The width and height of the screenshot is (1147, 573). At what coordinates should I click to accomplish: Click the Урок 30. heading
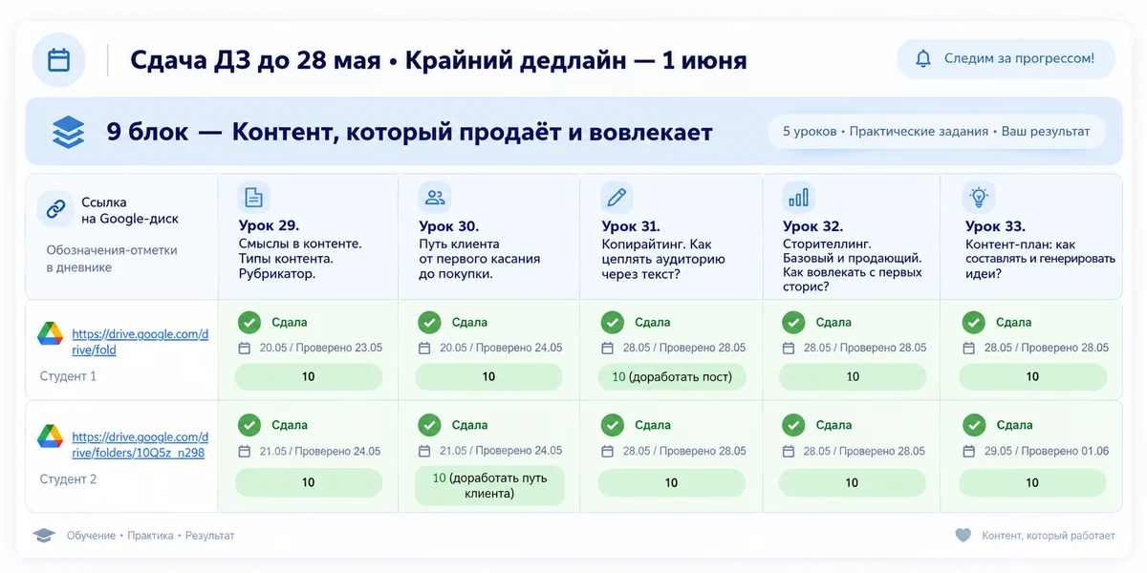tap(449, 226)
